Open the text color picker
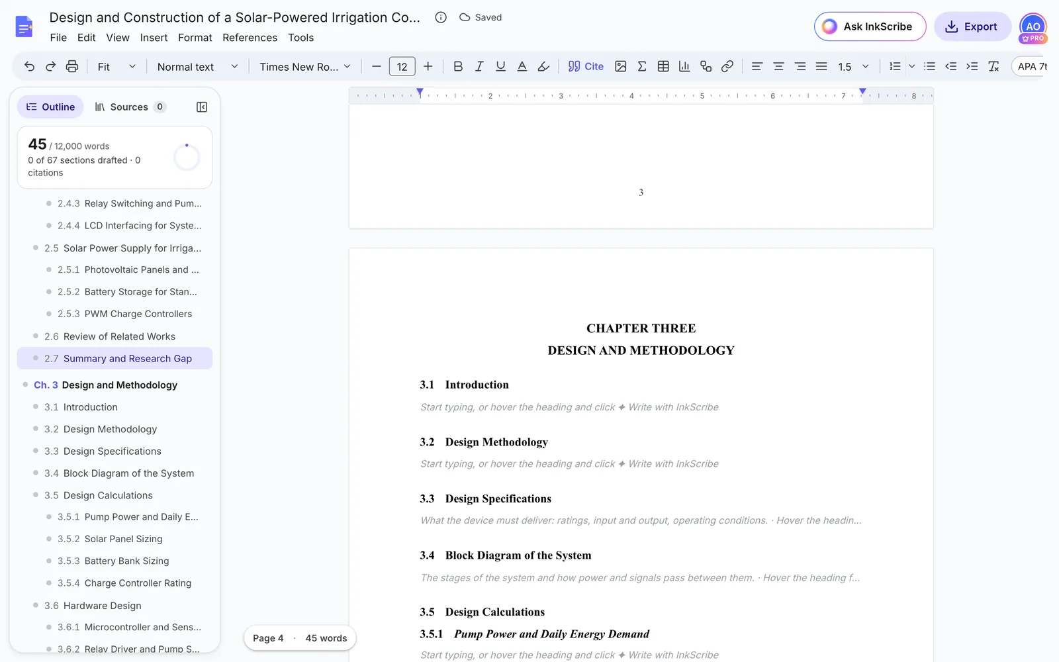 point(522,66)
